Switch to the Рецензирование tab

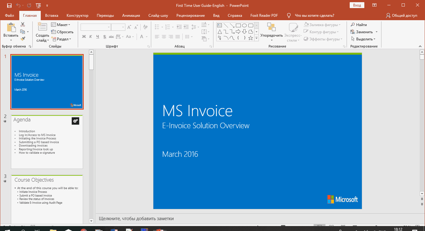190,15
